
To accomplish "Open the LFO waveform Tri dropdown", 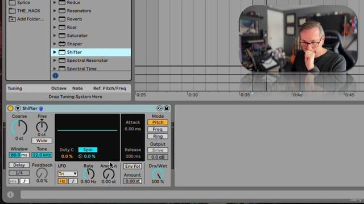I will [x=68, y=173].
